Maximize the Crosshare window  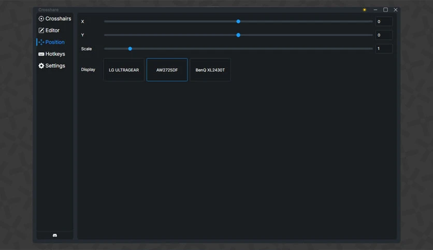(385, 10)
